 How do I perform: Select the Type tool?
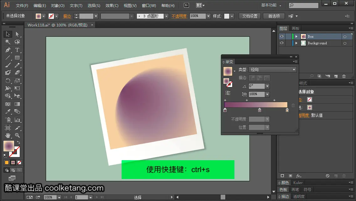(x=17, y=50)
